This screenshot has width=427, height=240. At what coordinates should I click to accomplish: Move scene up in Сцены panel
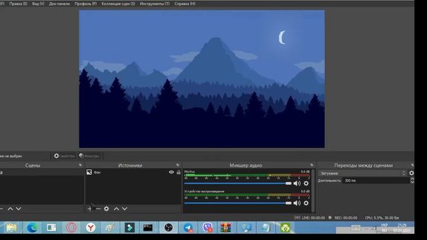point(11,209)
